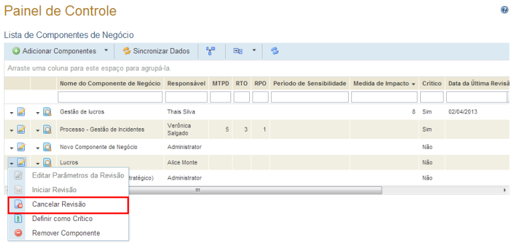
Task: Click the RTO column header
Action: coord(242,83)
